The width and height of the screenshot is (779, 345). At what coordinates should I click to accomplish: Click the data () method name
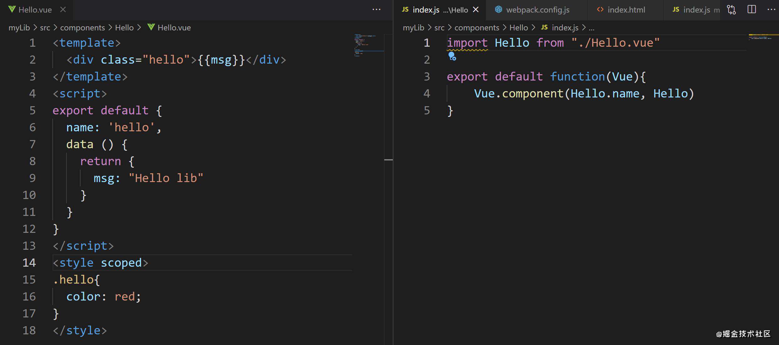click(x=80, y=144)
